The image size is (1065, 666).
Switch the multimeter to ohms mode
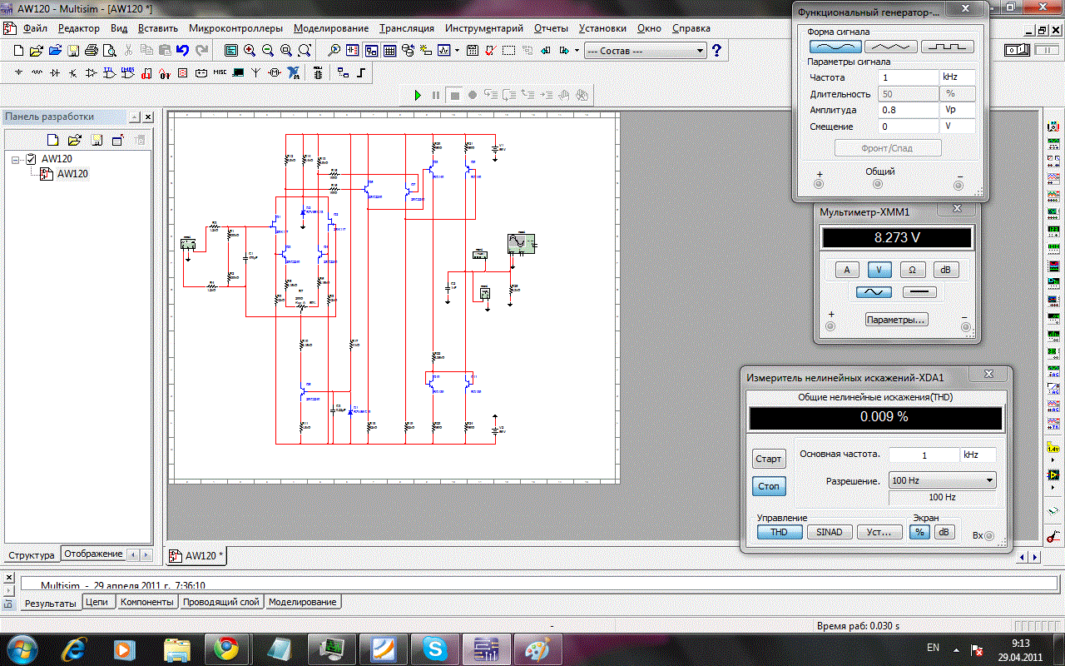pyautogui.click(x=912, y=270)
